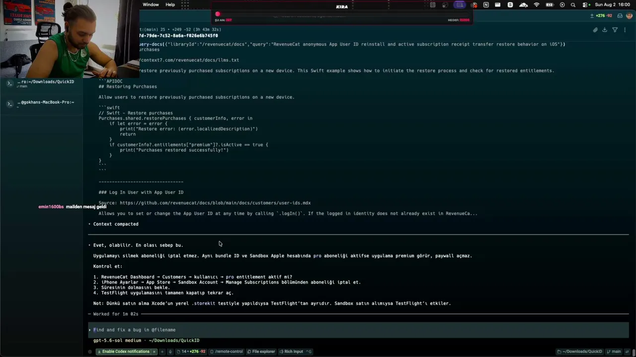Click the "emin1600bs" chat message overlay
The height and width of the screenshot is (357, 636).
click(x=73, y=207)
